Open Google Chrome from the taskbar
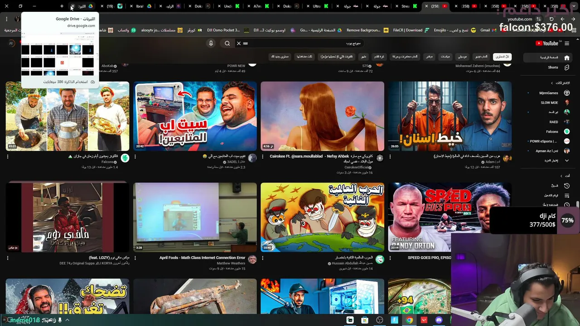The width and height of the screenshot is (580, 326). pyautogui.click(x=409, y=320)
